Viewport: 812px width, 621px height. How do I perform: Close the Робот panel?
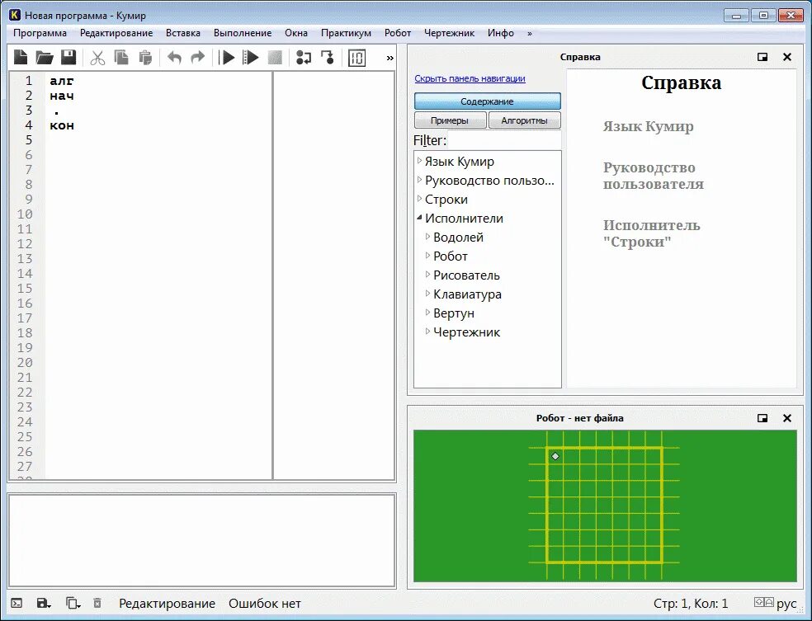click(x=787, y=418)
